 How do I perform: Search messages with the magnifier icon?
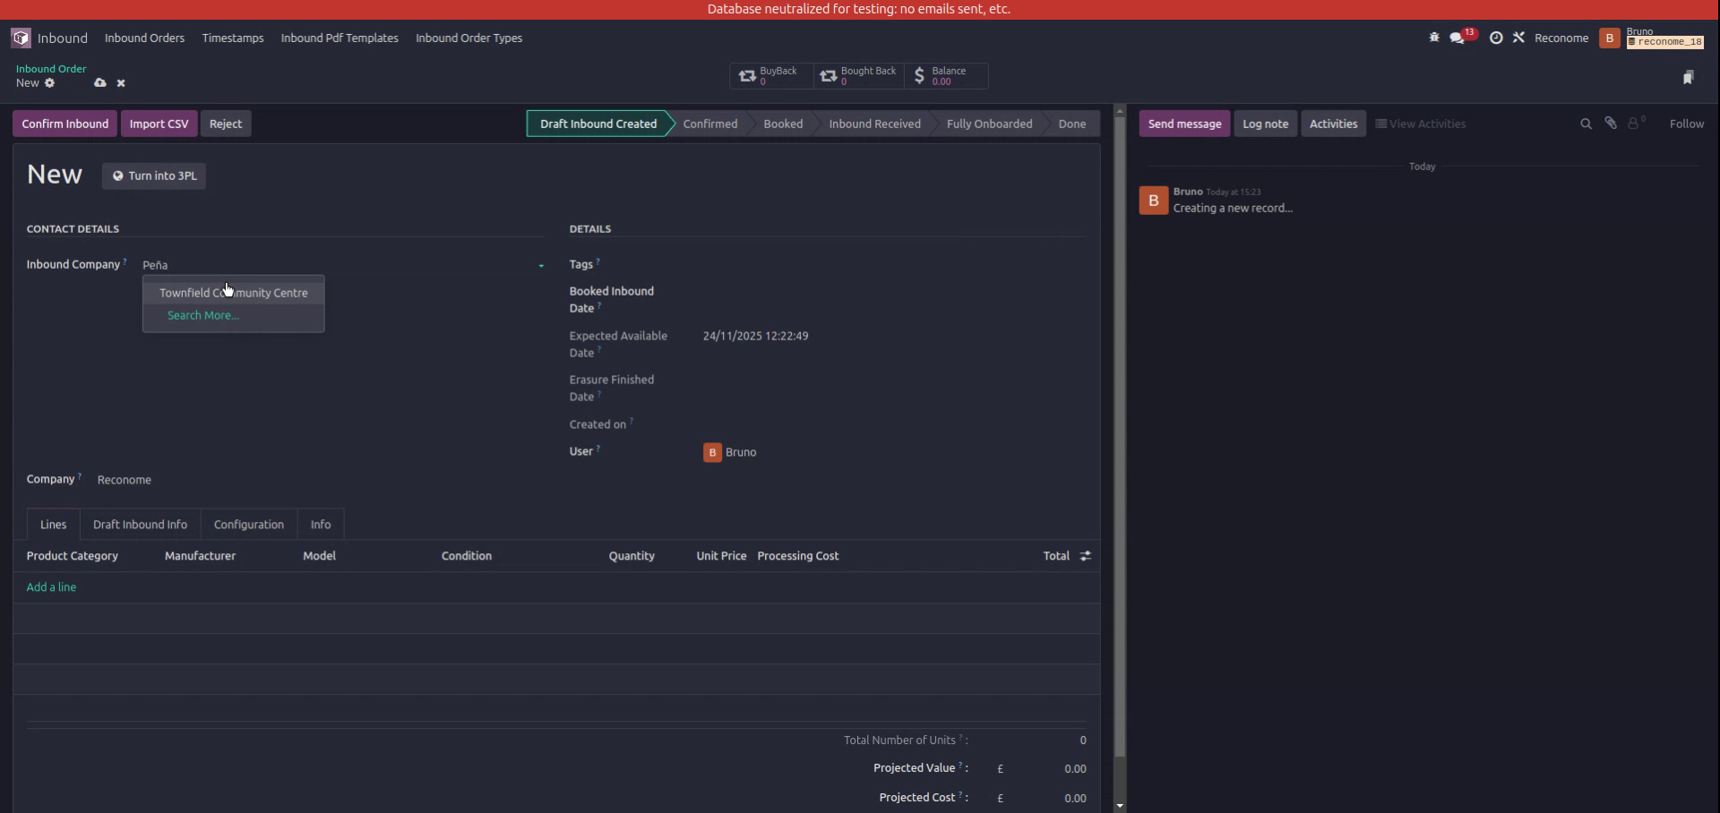point(1586,123)
